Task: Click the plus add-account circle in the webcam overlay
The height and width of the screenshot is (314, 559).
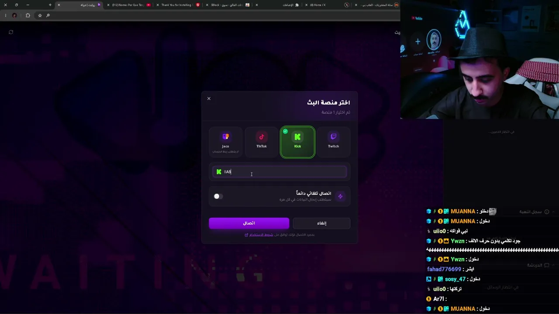Action: (418, 41)
